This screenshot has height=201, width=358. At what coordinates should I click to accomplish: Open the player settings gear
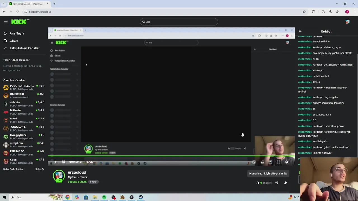click(x=287, y=162)
